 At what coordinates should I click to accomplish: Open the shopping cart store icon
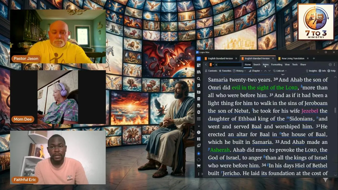(x=199, y=166)
